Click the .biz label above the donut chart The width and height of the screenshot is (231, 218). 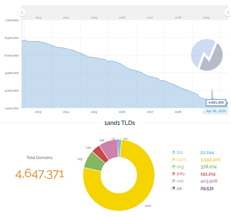click(125, 138)
